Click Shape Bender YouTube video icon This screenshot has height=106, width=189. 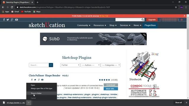pyautogui.click(x=42, y=80)
